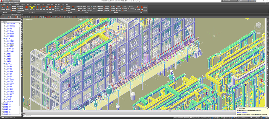
Task: Click the map-pin model navigation icon
Action: tap(8, 7)
